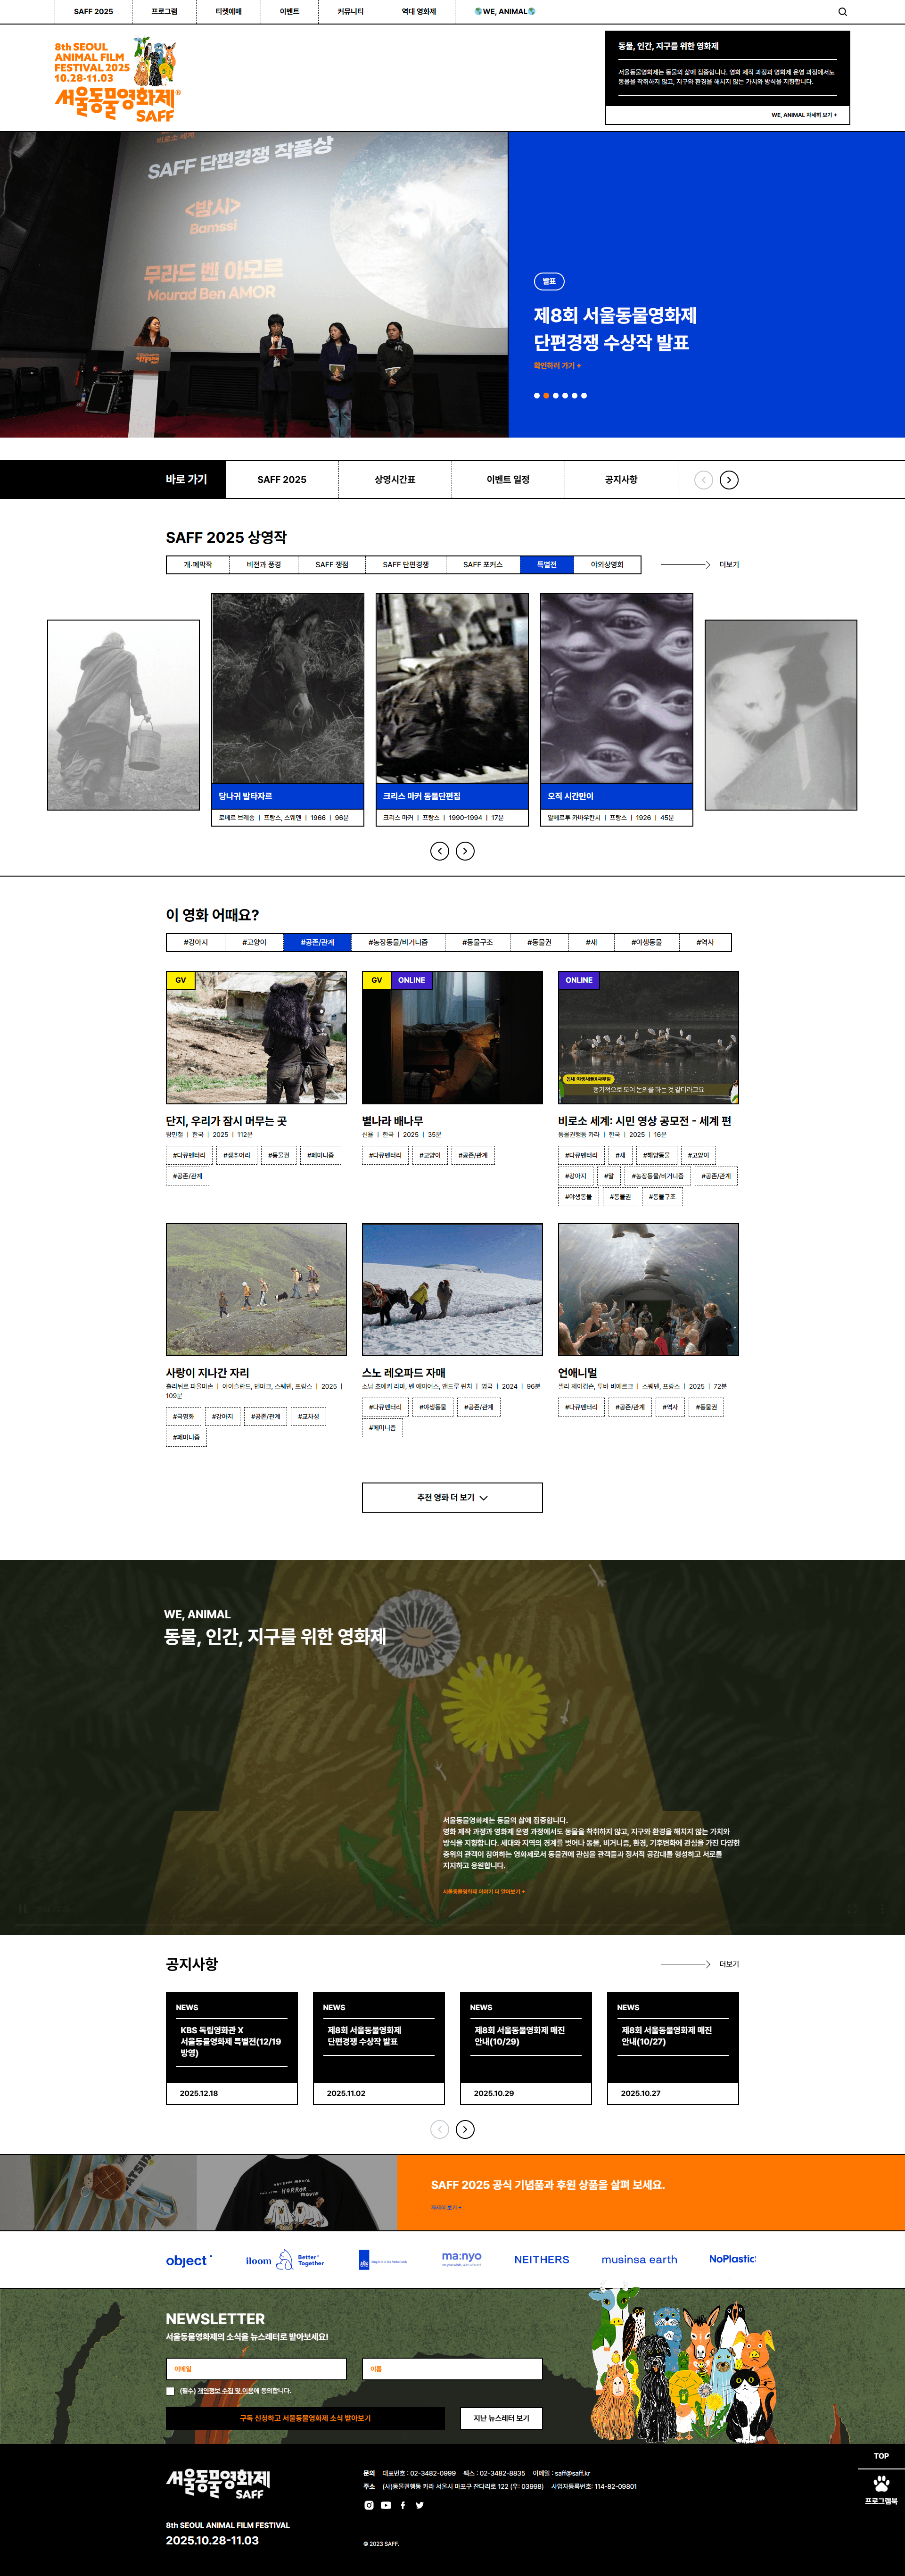Open the 티켓예매 top menu
905x2576 pixels.
[x=228, y=12]
